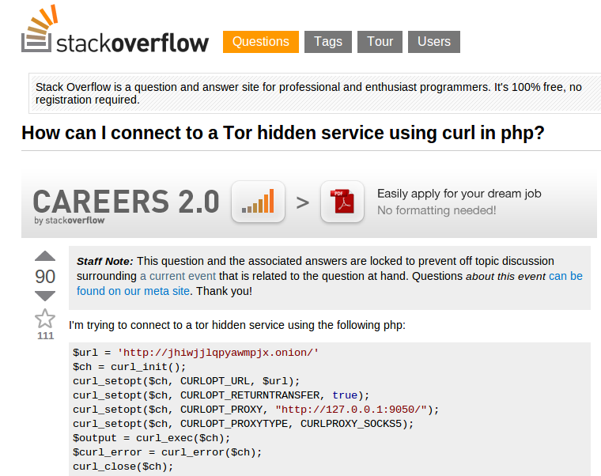This screenshot has width=601, height=476.
Task: Click the PDF icon in the Careers banner
Action: coord(342,202)
